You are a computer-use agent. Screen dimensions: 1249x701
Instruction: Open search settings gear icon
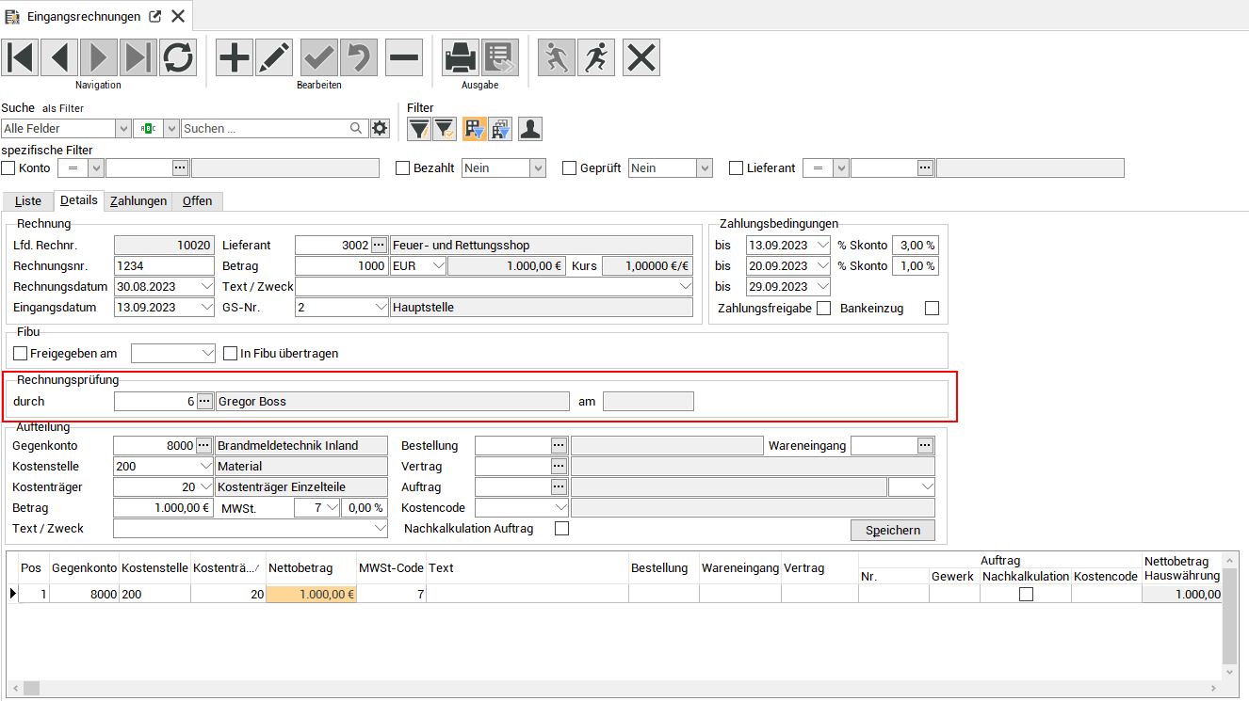click(x=380, y=129)
